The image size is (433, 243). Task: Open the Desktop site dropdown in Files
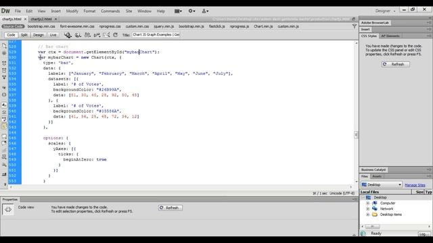382,184
